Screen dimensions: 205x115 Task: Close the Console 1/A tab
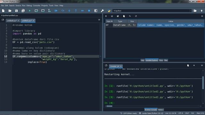(121, 66)
